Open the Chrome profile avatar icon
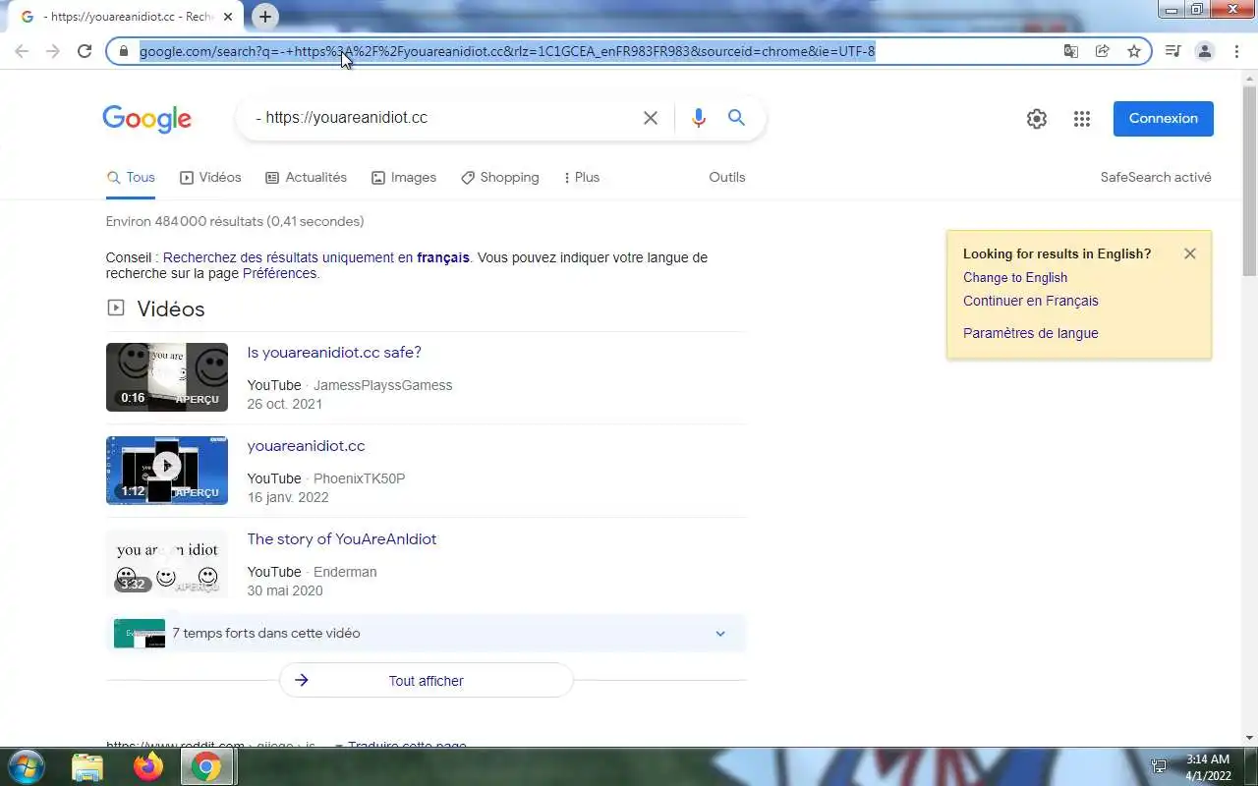Image resolution: width=1258 pixels, height=786 pixels. 1205,51
